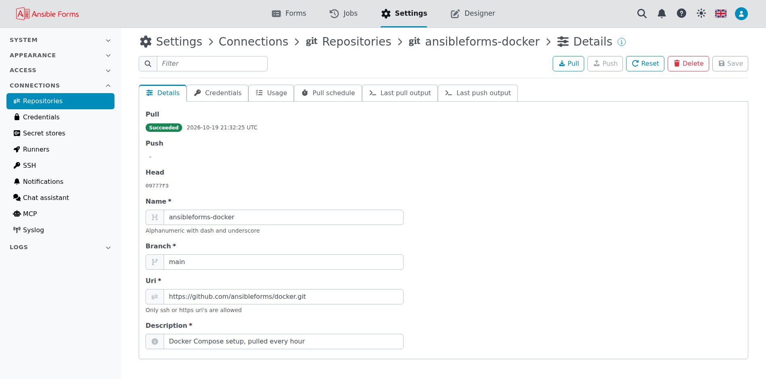This screenshot has height=379, width=766.
Task: Switch to the Last push output tab
Action: tap(478, 93)
